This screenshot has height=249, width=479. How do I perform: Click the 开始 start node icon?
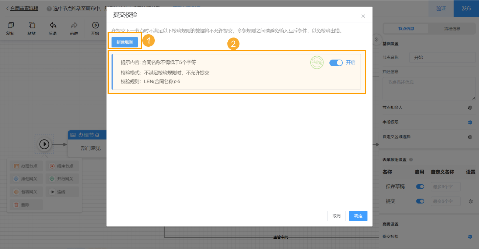tap(95, 25)
